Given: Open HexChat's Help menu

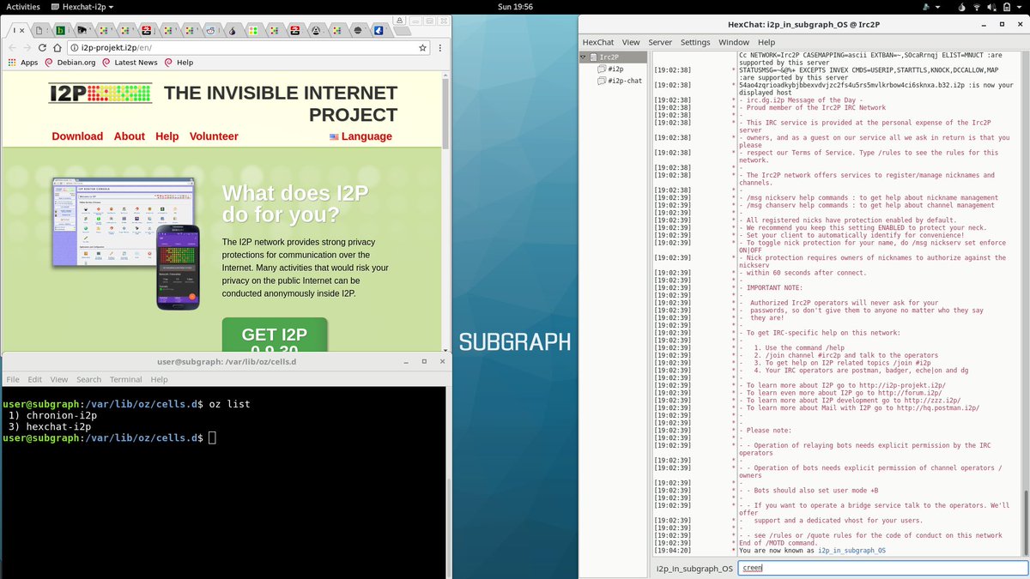Looking at the screenshot, I should [766, 42].
